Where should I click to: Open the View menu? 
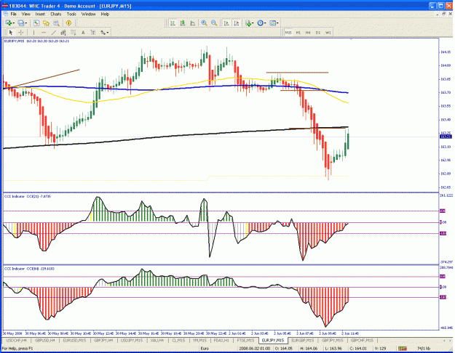pyautogui.click(x=25, y=14)
